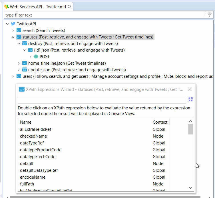Select home_timeline.json (Get Tweet timelines) item
The image size is (215, 198).
67,63
